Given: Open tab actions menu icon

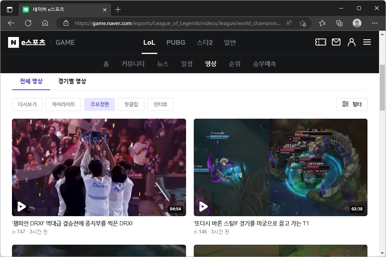Looking at the screenshot, I should pos(10,10).
